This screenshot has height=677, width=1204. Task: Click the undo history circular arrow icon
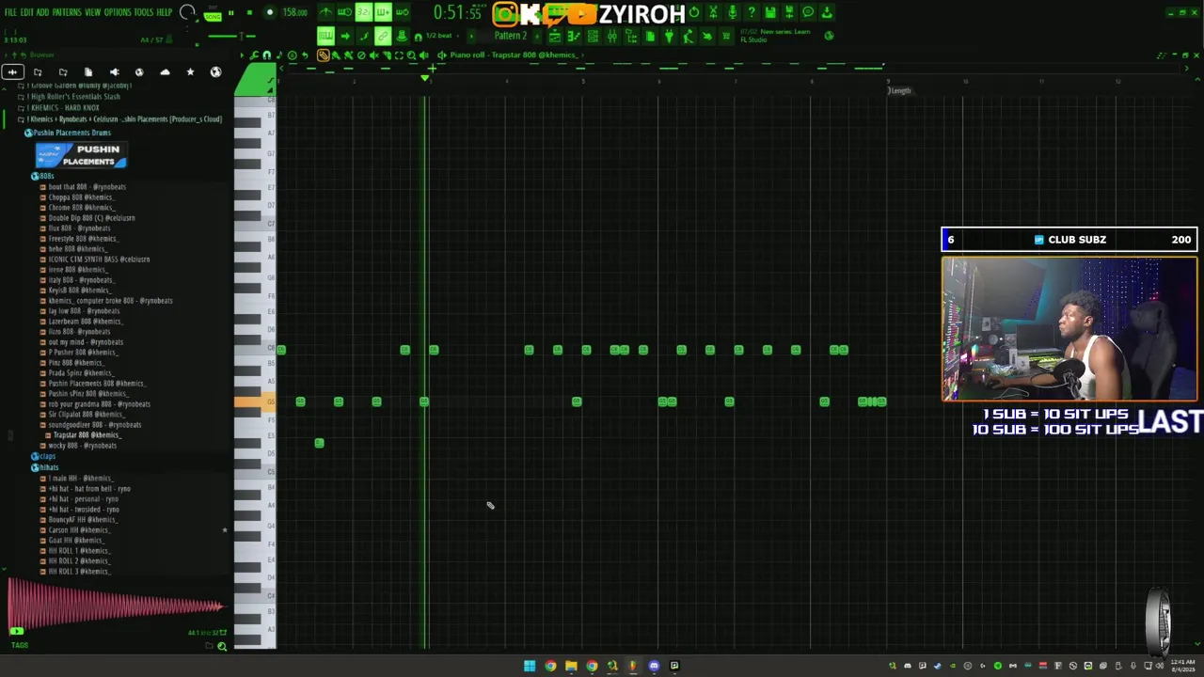point(694,12)
